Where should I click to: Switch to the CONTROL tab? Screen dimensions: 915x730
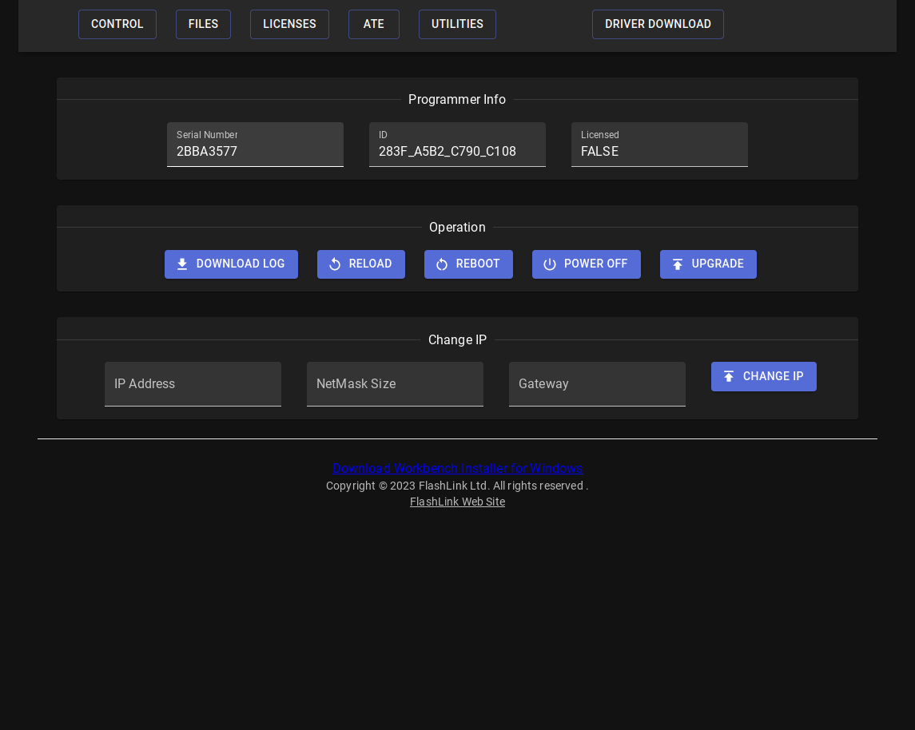[117, 24]
